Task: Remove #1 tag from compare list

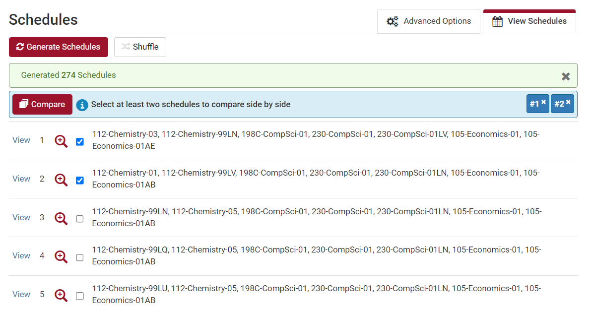Action: (544, 102)
